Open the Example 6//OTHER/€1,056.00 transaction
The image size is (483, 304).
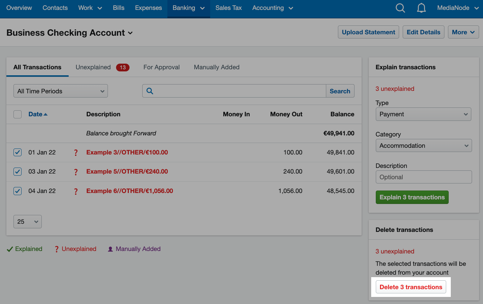point(130,191)
